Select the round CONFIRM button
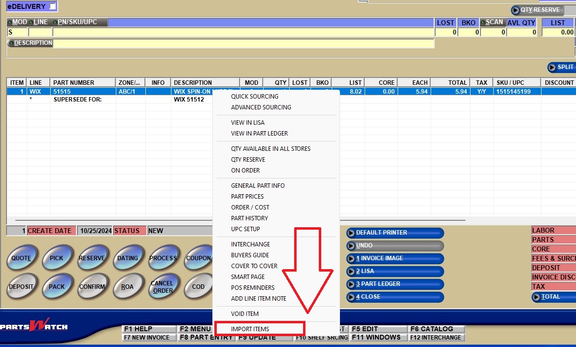Viewport: 576px width, 347px height. (92, 286)
